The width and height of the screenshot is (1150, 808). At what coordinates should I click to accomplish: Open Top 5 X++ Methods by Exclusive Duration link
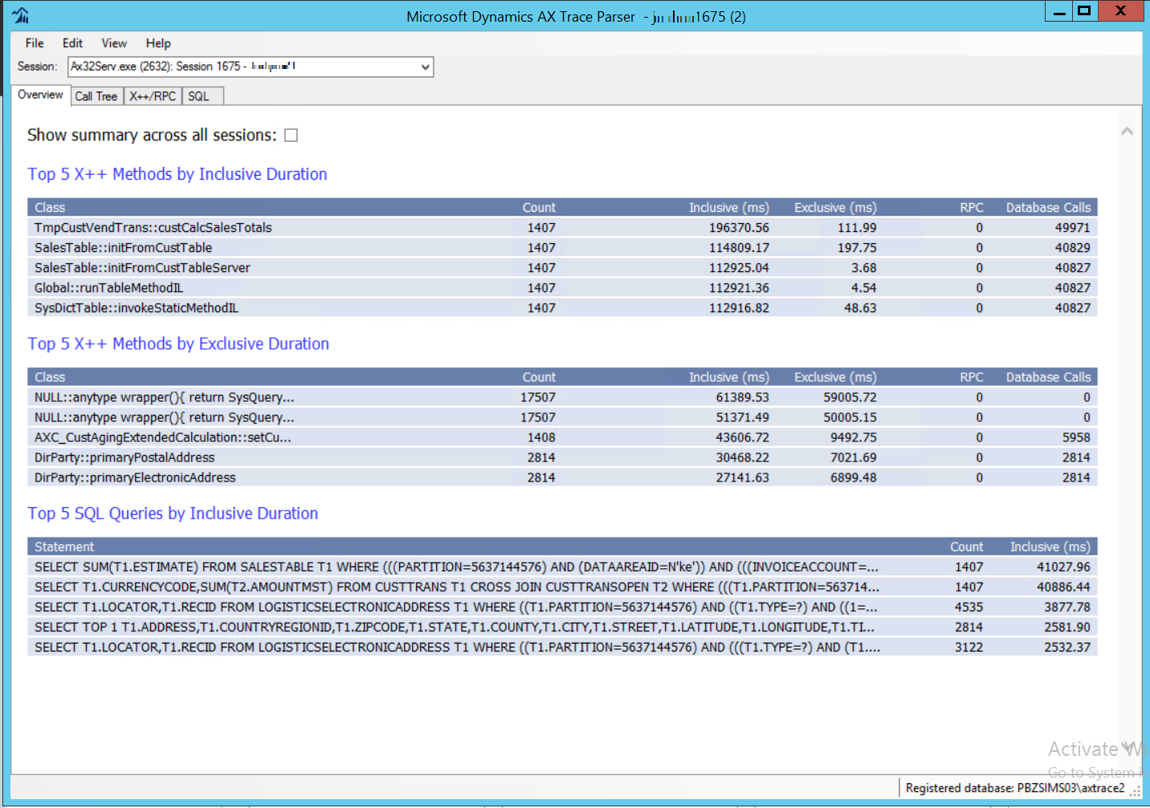(x=178, y=343)
